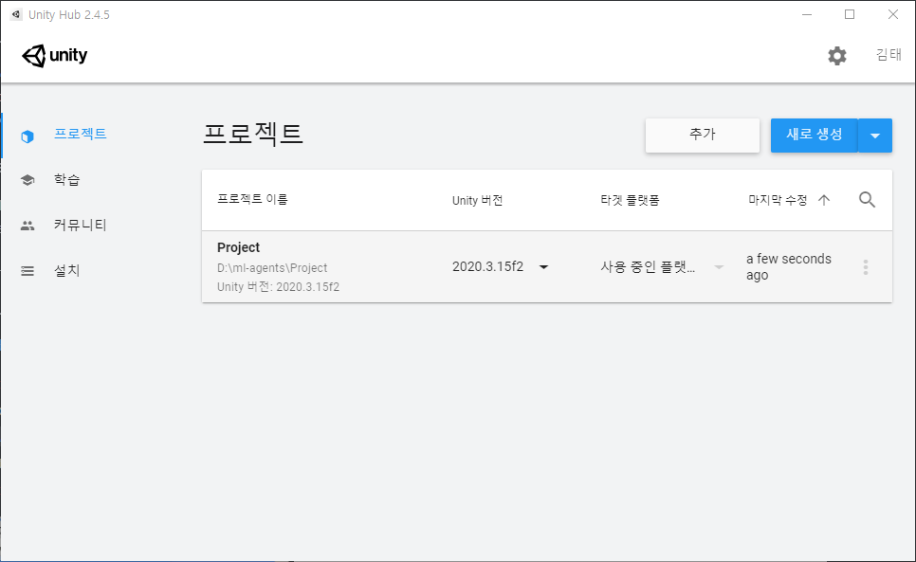Screen dimensions: 916x562
Task: Go to the 커뮤니티 sidebar tab
Action: point(80,225)
